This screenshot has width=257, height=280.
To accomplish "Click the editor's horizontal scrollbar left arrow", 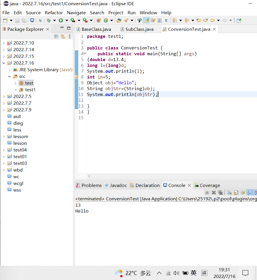I will click(89, 176).
